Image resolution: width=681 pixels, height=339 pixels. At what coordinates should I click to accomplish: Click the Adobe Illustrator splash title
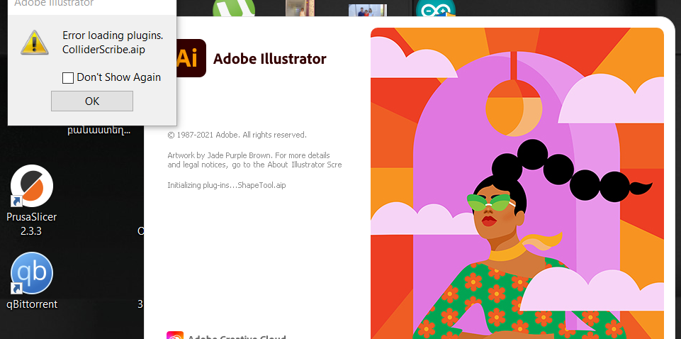click(x=270, y=59)
